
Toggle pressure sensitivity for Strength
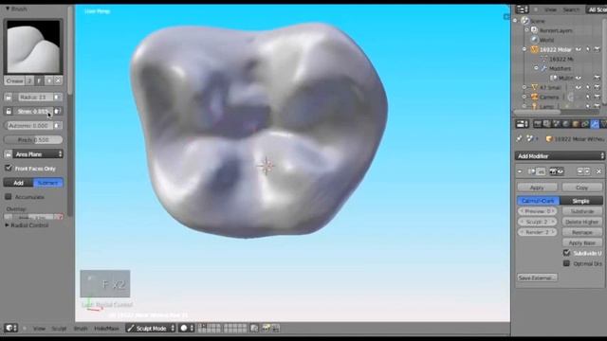(x=57, y=112)
